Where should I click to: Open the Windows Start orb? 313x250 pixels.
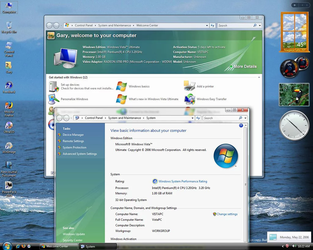point(7,246)
